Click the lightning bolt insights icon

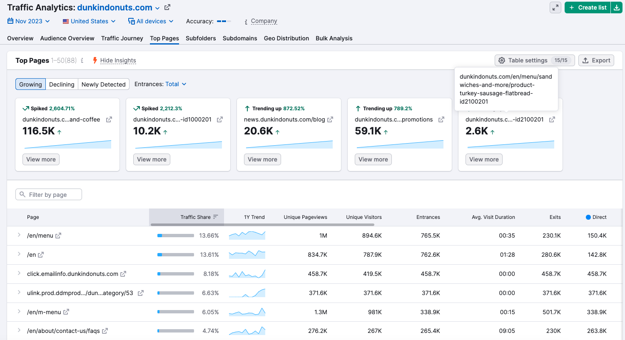point(95,60)
